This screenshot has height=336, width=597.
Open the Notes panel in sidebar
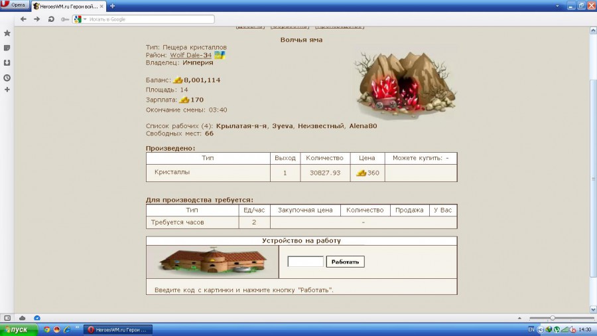(x=7, y=48)
